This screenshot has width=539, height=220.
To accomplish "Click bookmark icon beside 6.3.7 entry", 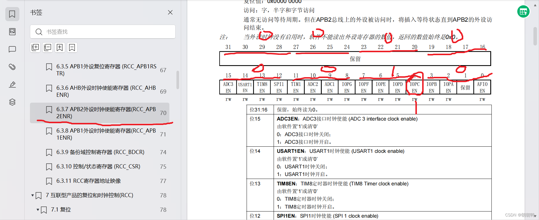I will click(49, 110).
